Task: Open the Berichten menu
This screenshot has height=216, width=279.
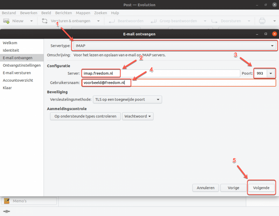Action: click(x=63, y=13)
